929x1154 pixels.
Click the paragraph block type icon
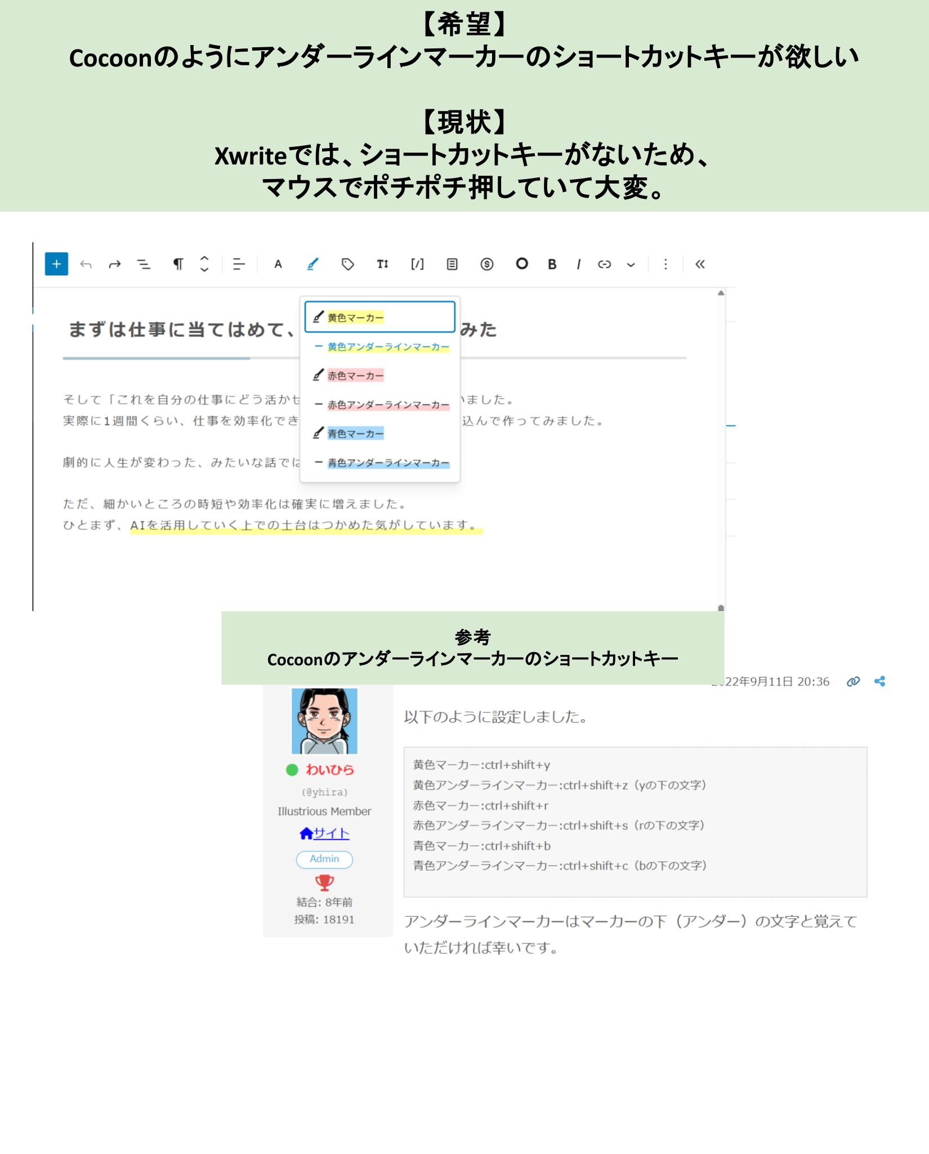pos(178,264)
